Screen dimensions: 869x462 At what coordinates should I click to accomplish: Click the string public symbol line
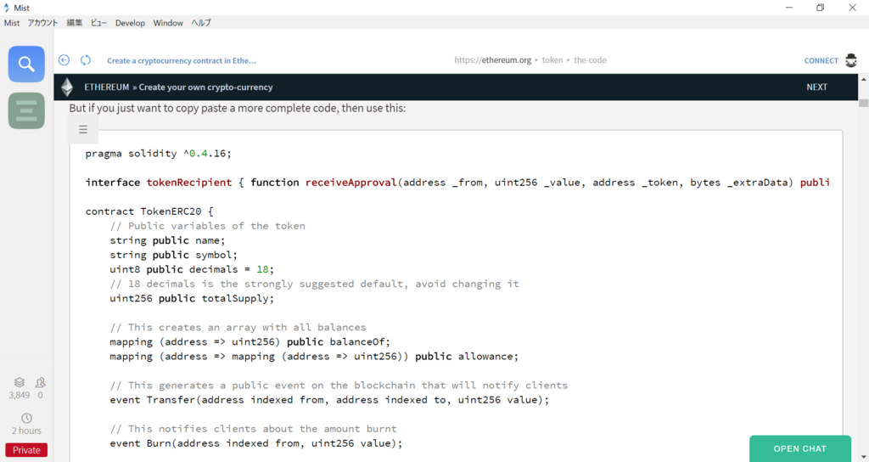click(x=173, y=255)
